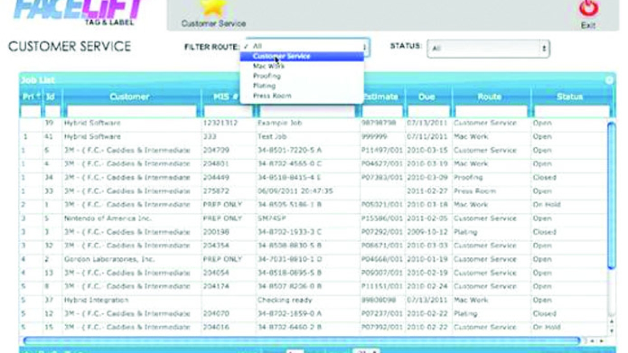Click the red Exit power icon
Viewport: 628px width, 353px height.
coord(588,8)
